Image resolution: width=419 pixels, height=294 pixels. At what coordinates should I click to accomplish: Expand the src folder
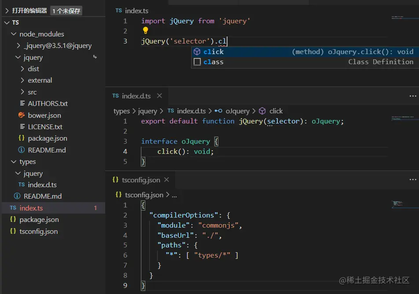[x=22, y=92]
